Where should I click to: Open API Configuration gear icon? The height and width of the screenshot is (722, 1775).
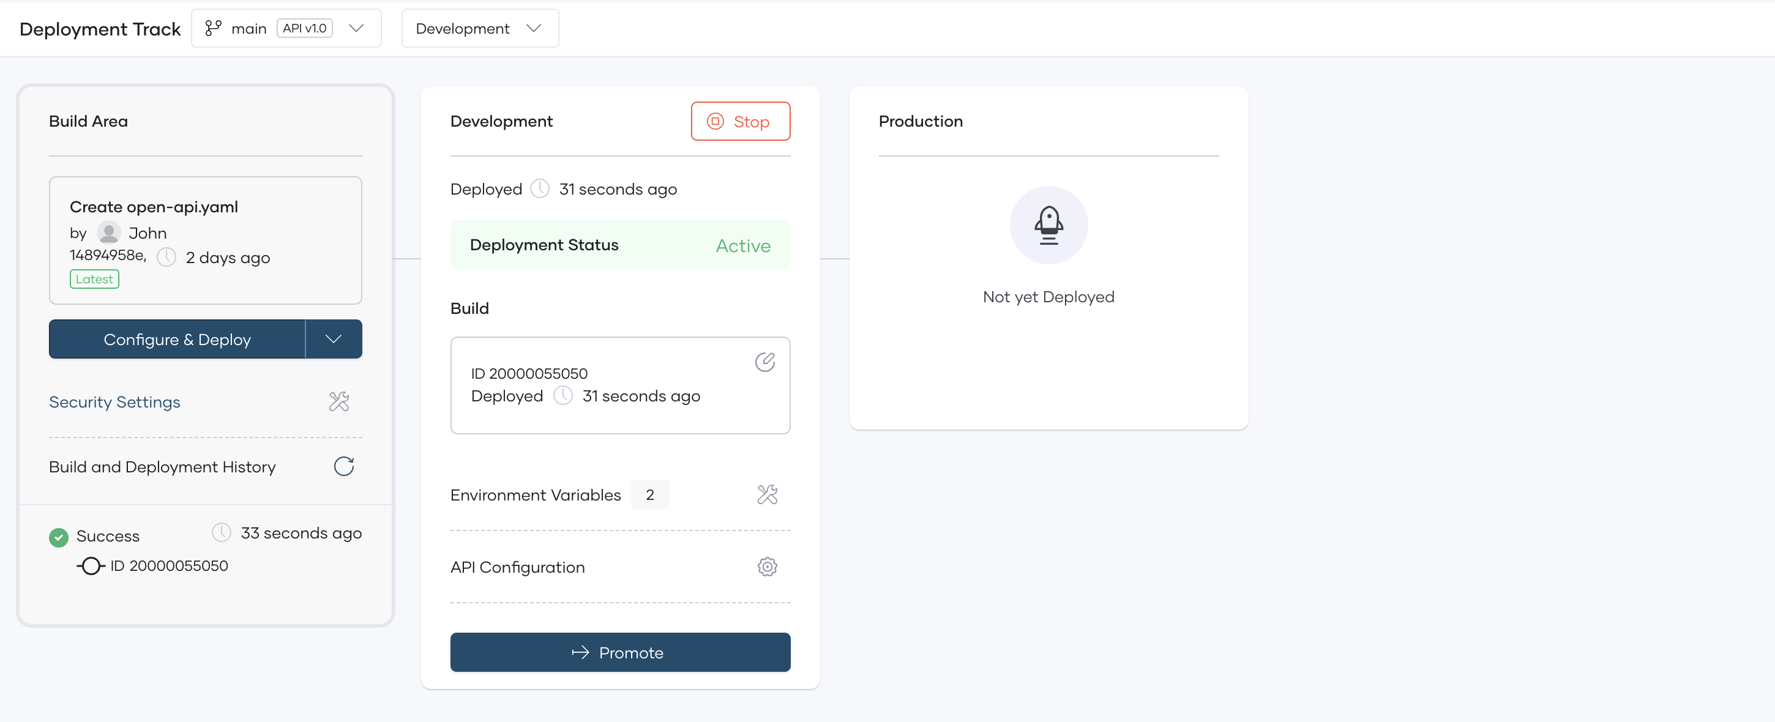point(767,567)
